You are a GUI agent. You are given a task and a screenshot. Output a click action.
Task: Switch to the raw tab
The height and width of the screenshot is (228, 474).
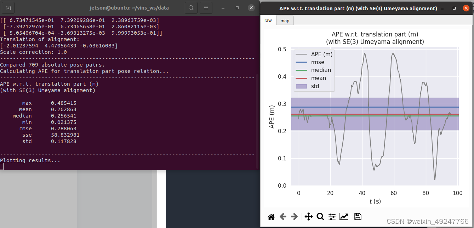(268, 21)
